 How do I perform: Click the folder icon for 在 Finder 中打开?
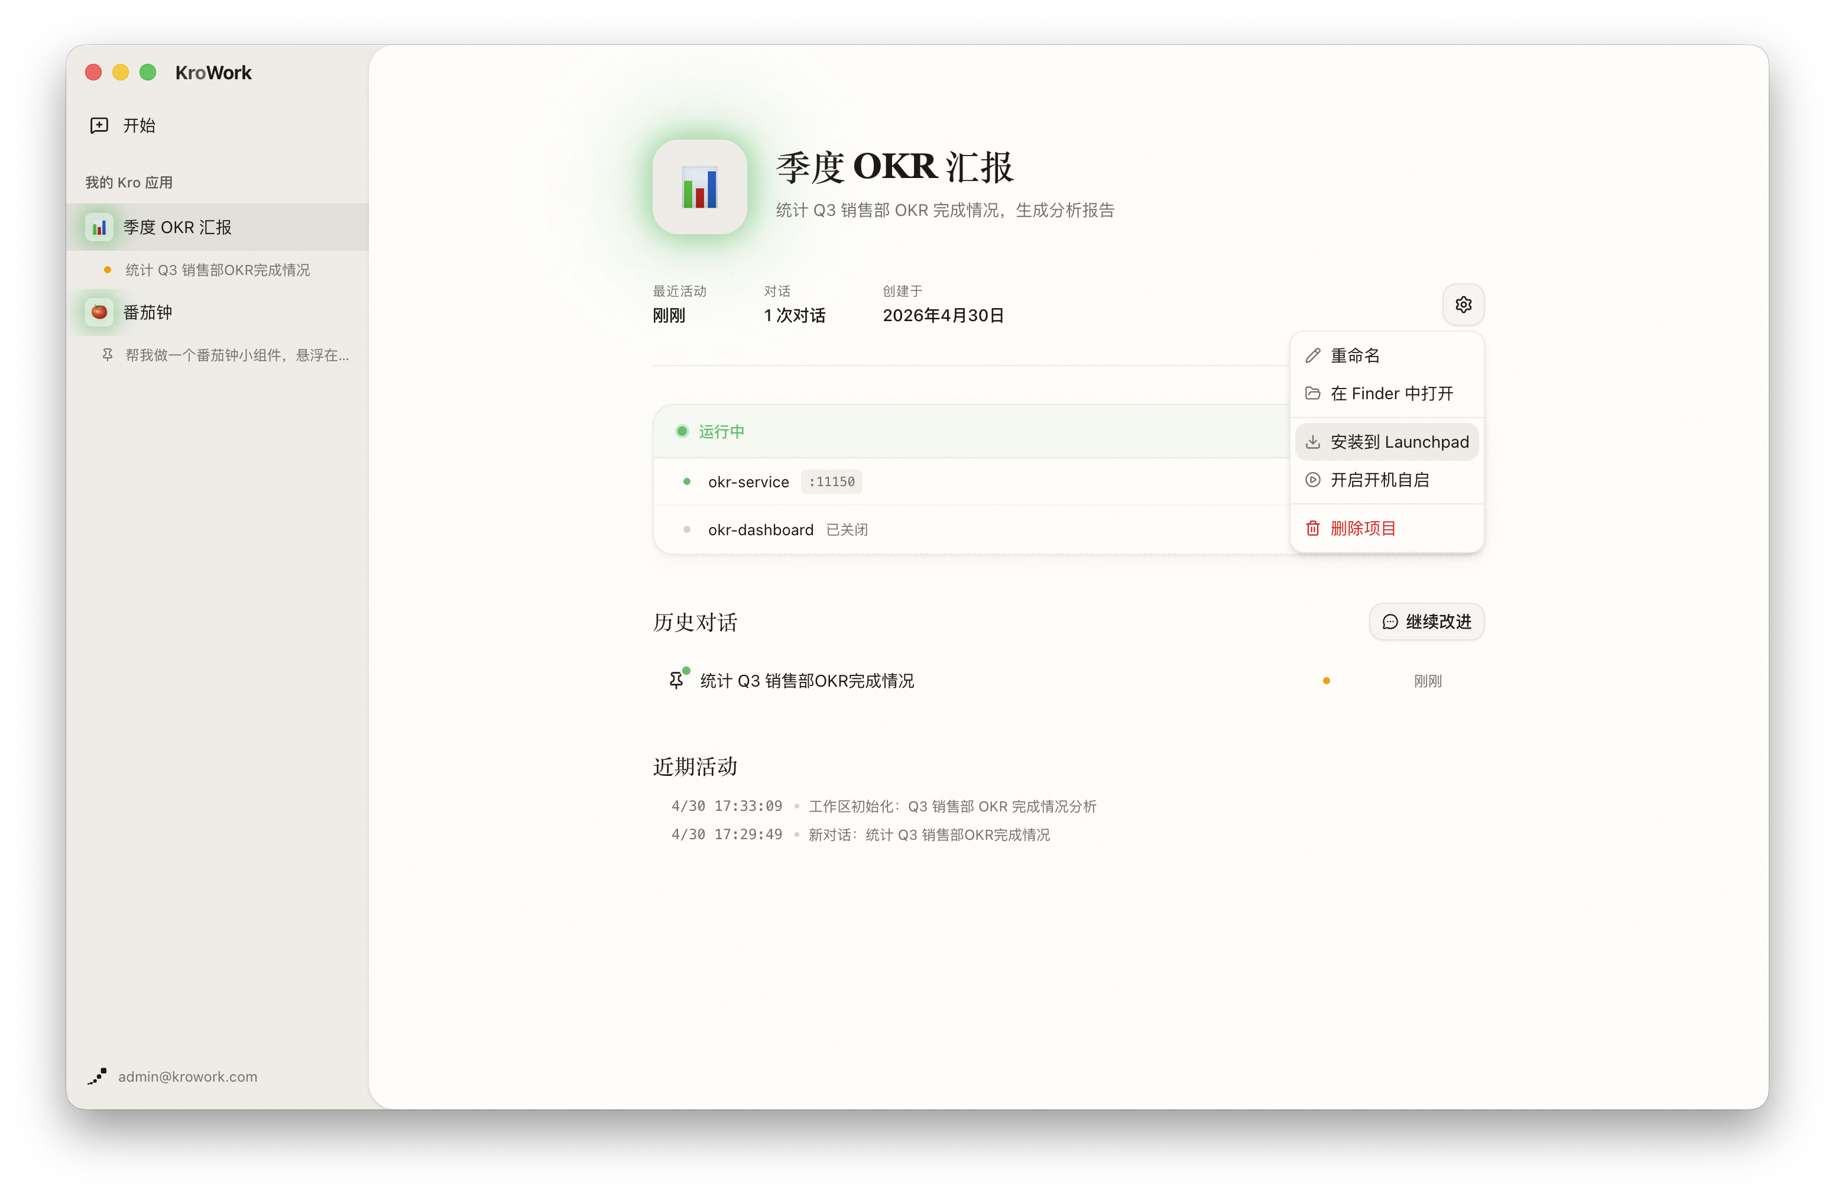point(1312,393)
